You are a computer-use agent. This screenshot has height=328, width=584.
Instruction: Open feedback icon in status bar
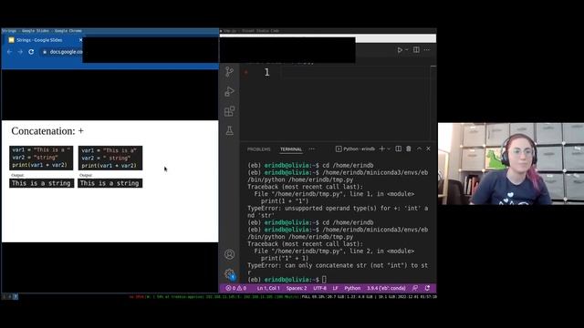click(x=415, y=288)
